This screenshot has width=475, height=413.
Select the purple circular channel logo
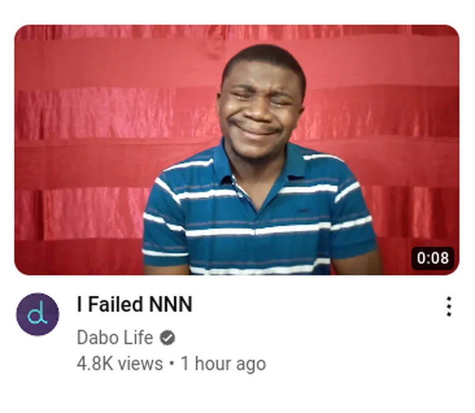[x=37, y=314]
